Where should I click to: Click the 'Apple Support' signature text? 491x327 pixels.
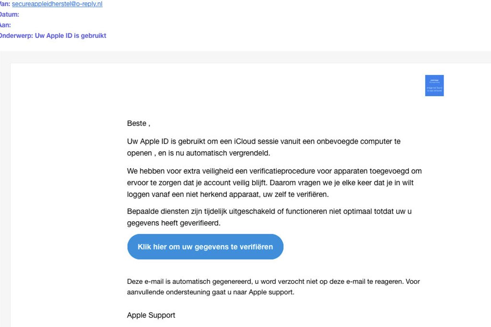[151, 315]
